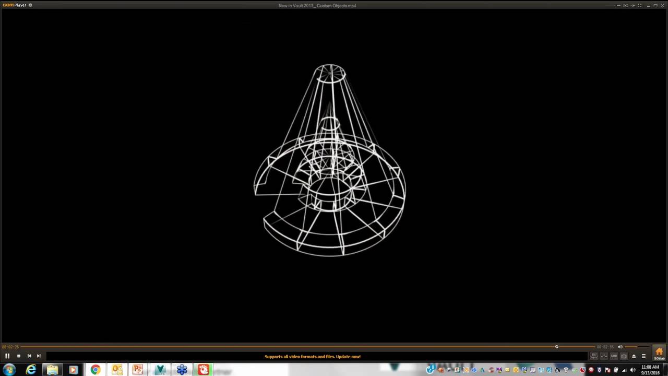Viewport: 668px width, 376px height.
Task: Click the video file title in title bar
Action: pos(317,6)
